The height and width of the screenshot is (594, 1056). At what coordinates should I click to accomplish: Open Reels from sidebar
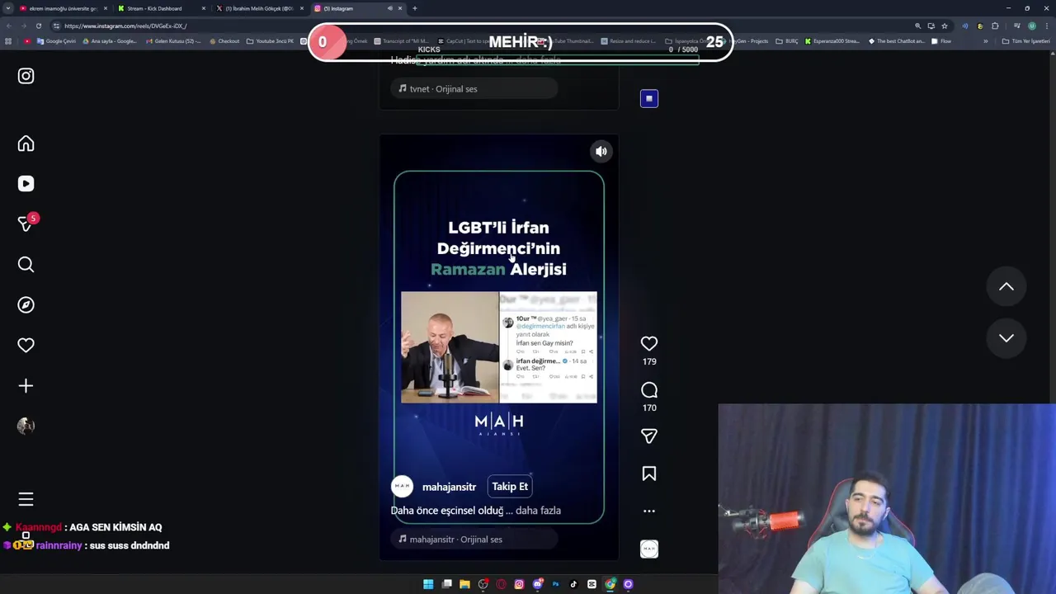tap(26, 184)
